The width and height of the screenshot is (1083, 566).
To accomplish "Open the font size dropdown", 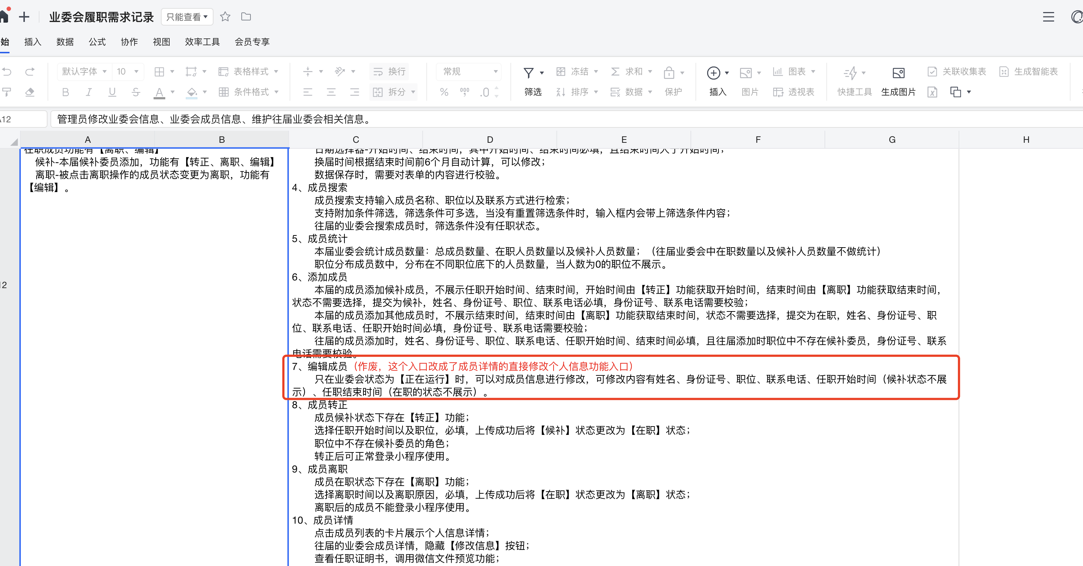I will click(128, 71).
